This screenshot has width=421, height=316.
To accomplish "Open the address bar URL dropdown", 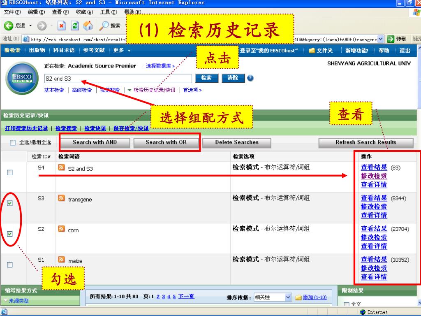I will pos(380,39).
